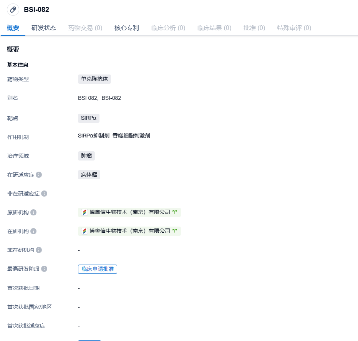Click the SIRPα target tag
Image resolution: width=358 pixels, height=341 pixels.
click(x=89, y=118)
